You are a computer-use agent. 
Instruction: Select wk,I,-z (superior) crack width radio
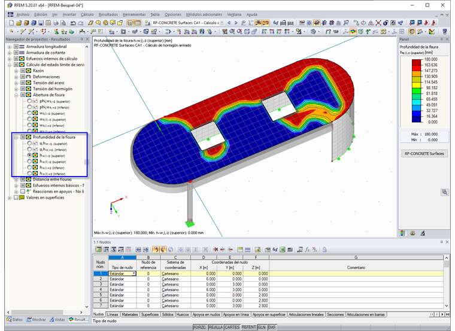click(x=29, y=113)
